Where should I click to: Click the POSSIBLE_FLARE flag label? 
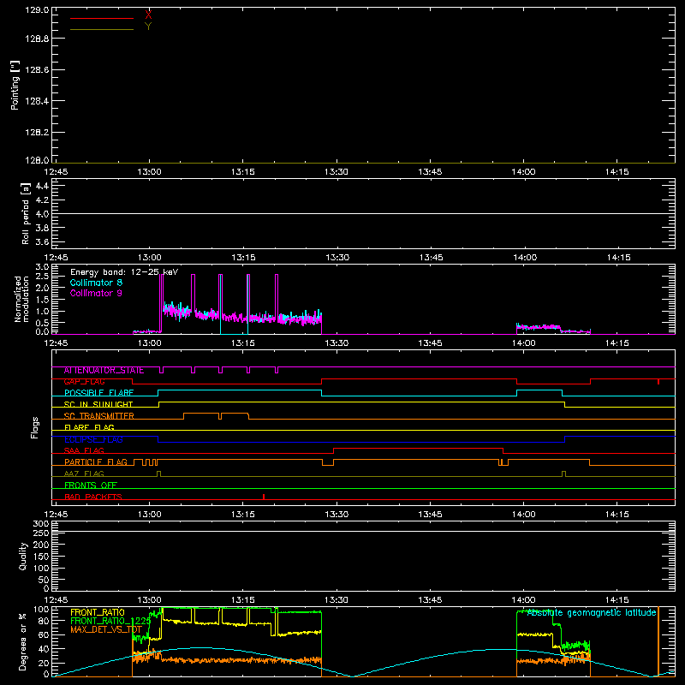[x=98, y=393]
